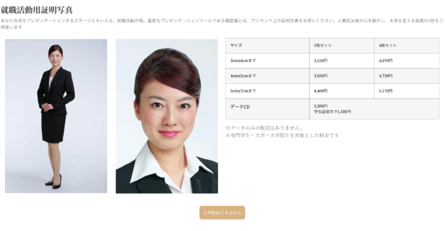Click the 3,520円 price cell
Viewport: 445px width, 231px height.
342,61
